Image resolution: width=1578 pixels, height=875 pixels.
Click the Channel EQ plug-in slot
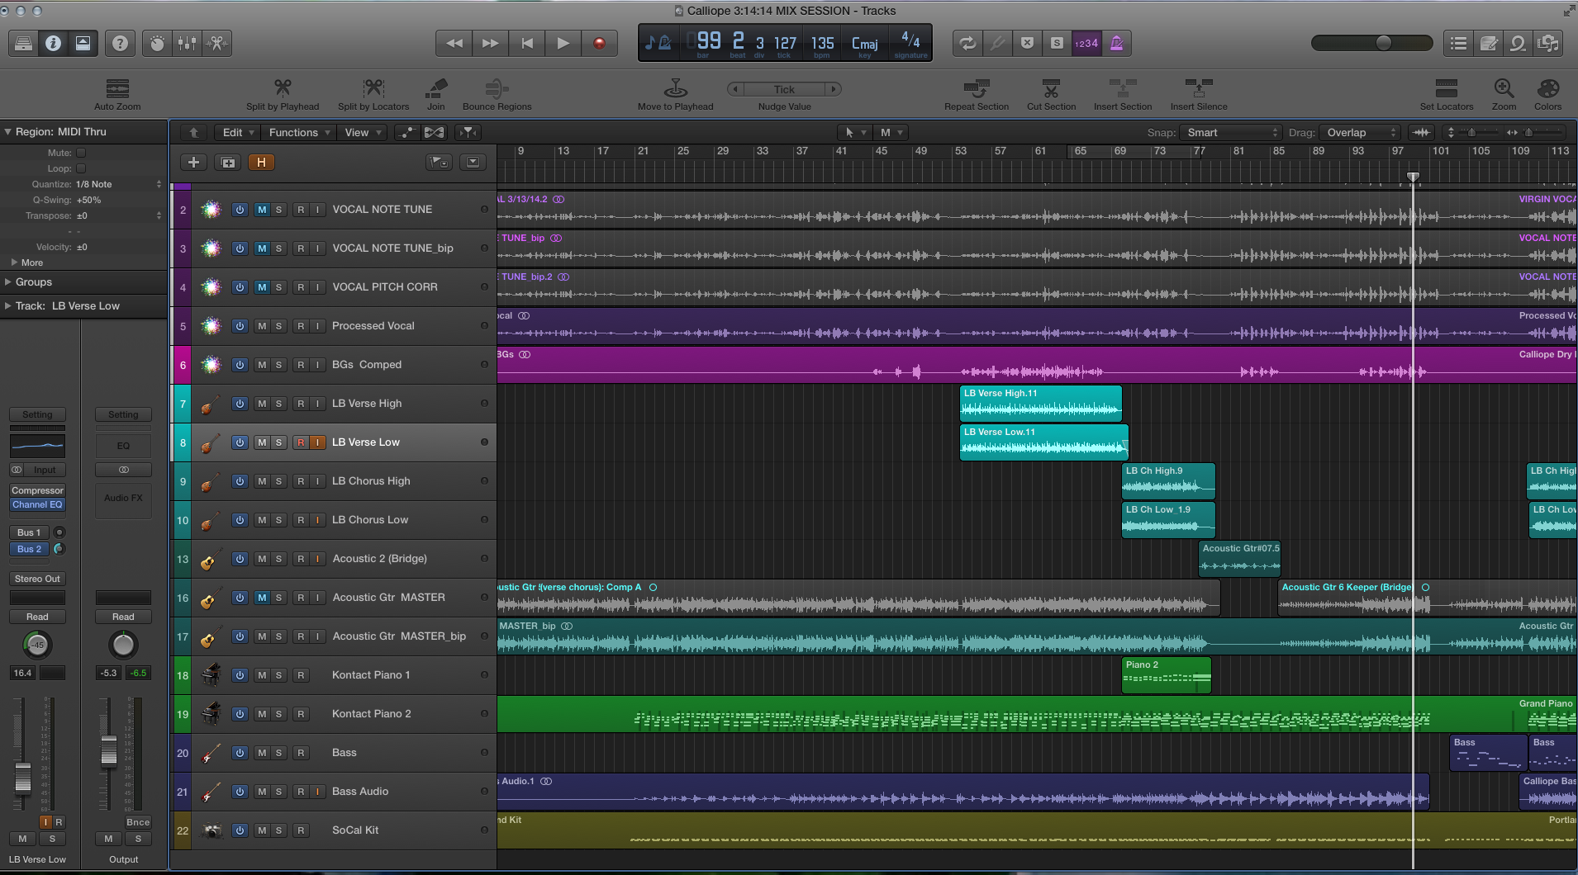click(x=37, y=504)
